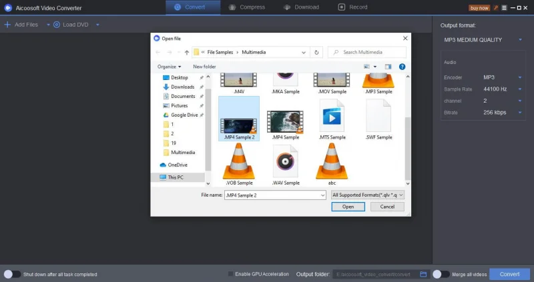This screenshot has height=282, width=534.
Task: Click the help question mark icon
Action: (x=402, y=67)
